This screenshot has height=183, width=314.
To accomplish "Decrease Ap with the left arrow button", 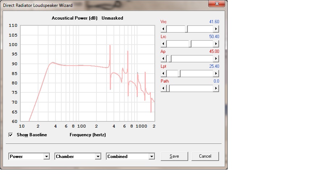I will coord(164,59).
